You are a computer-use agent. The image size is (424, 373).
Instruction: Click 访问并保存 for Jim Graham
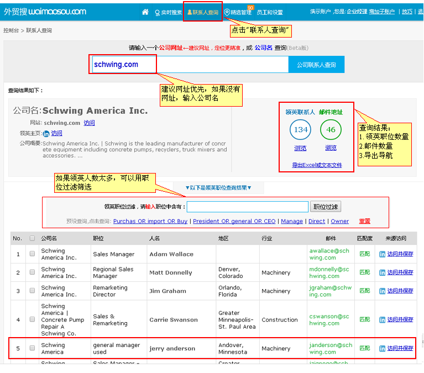(400, 291)
